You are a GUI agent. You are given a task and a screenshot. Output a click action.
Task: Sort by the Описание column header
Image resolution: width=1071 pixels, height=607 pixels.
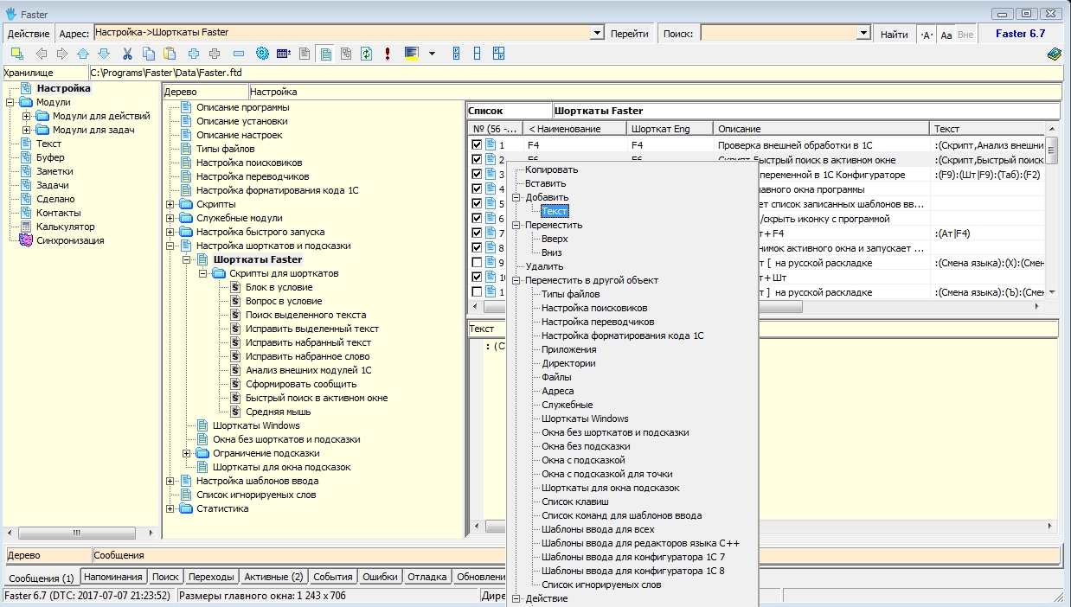tap(823, 129)
